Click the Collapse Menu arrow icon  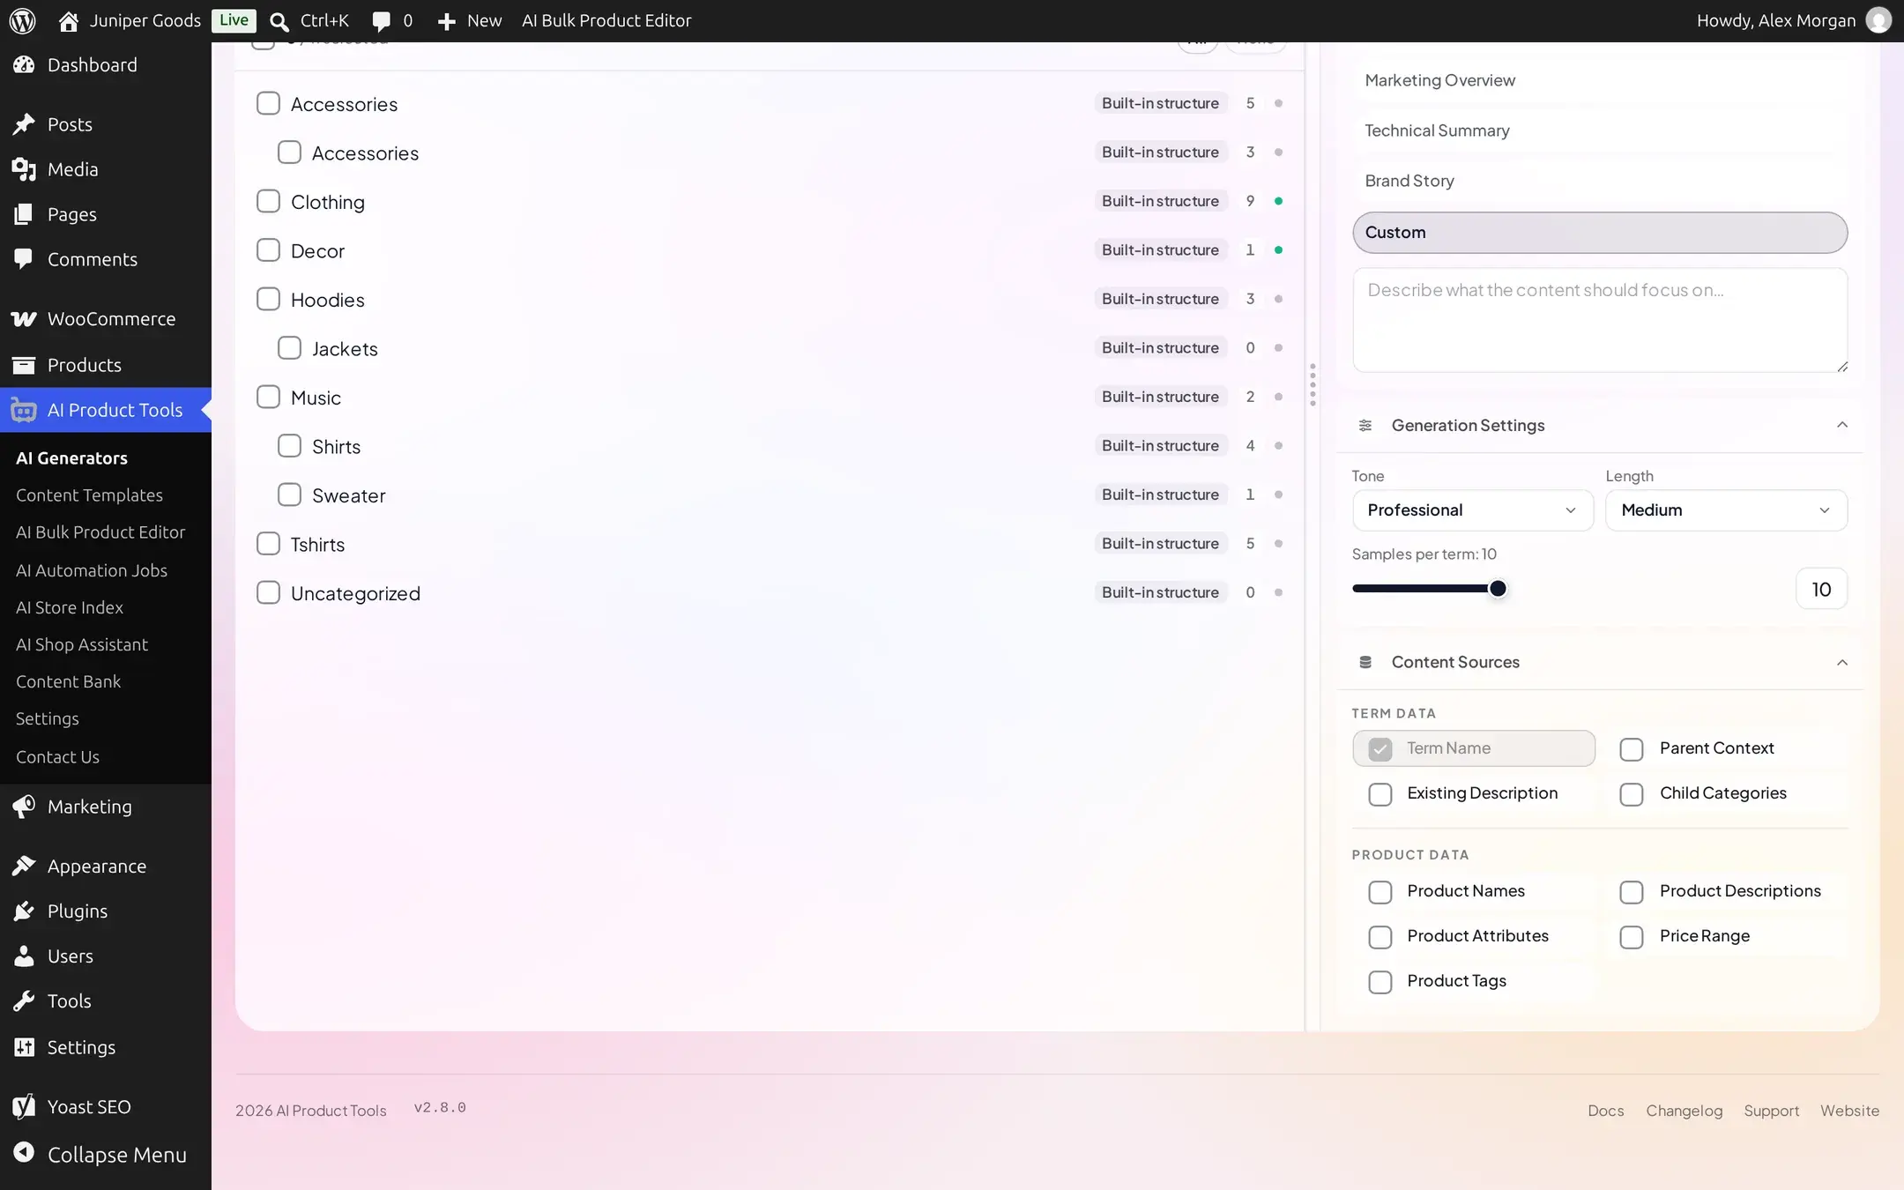24,1153
